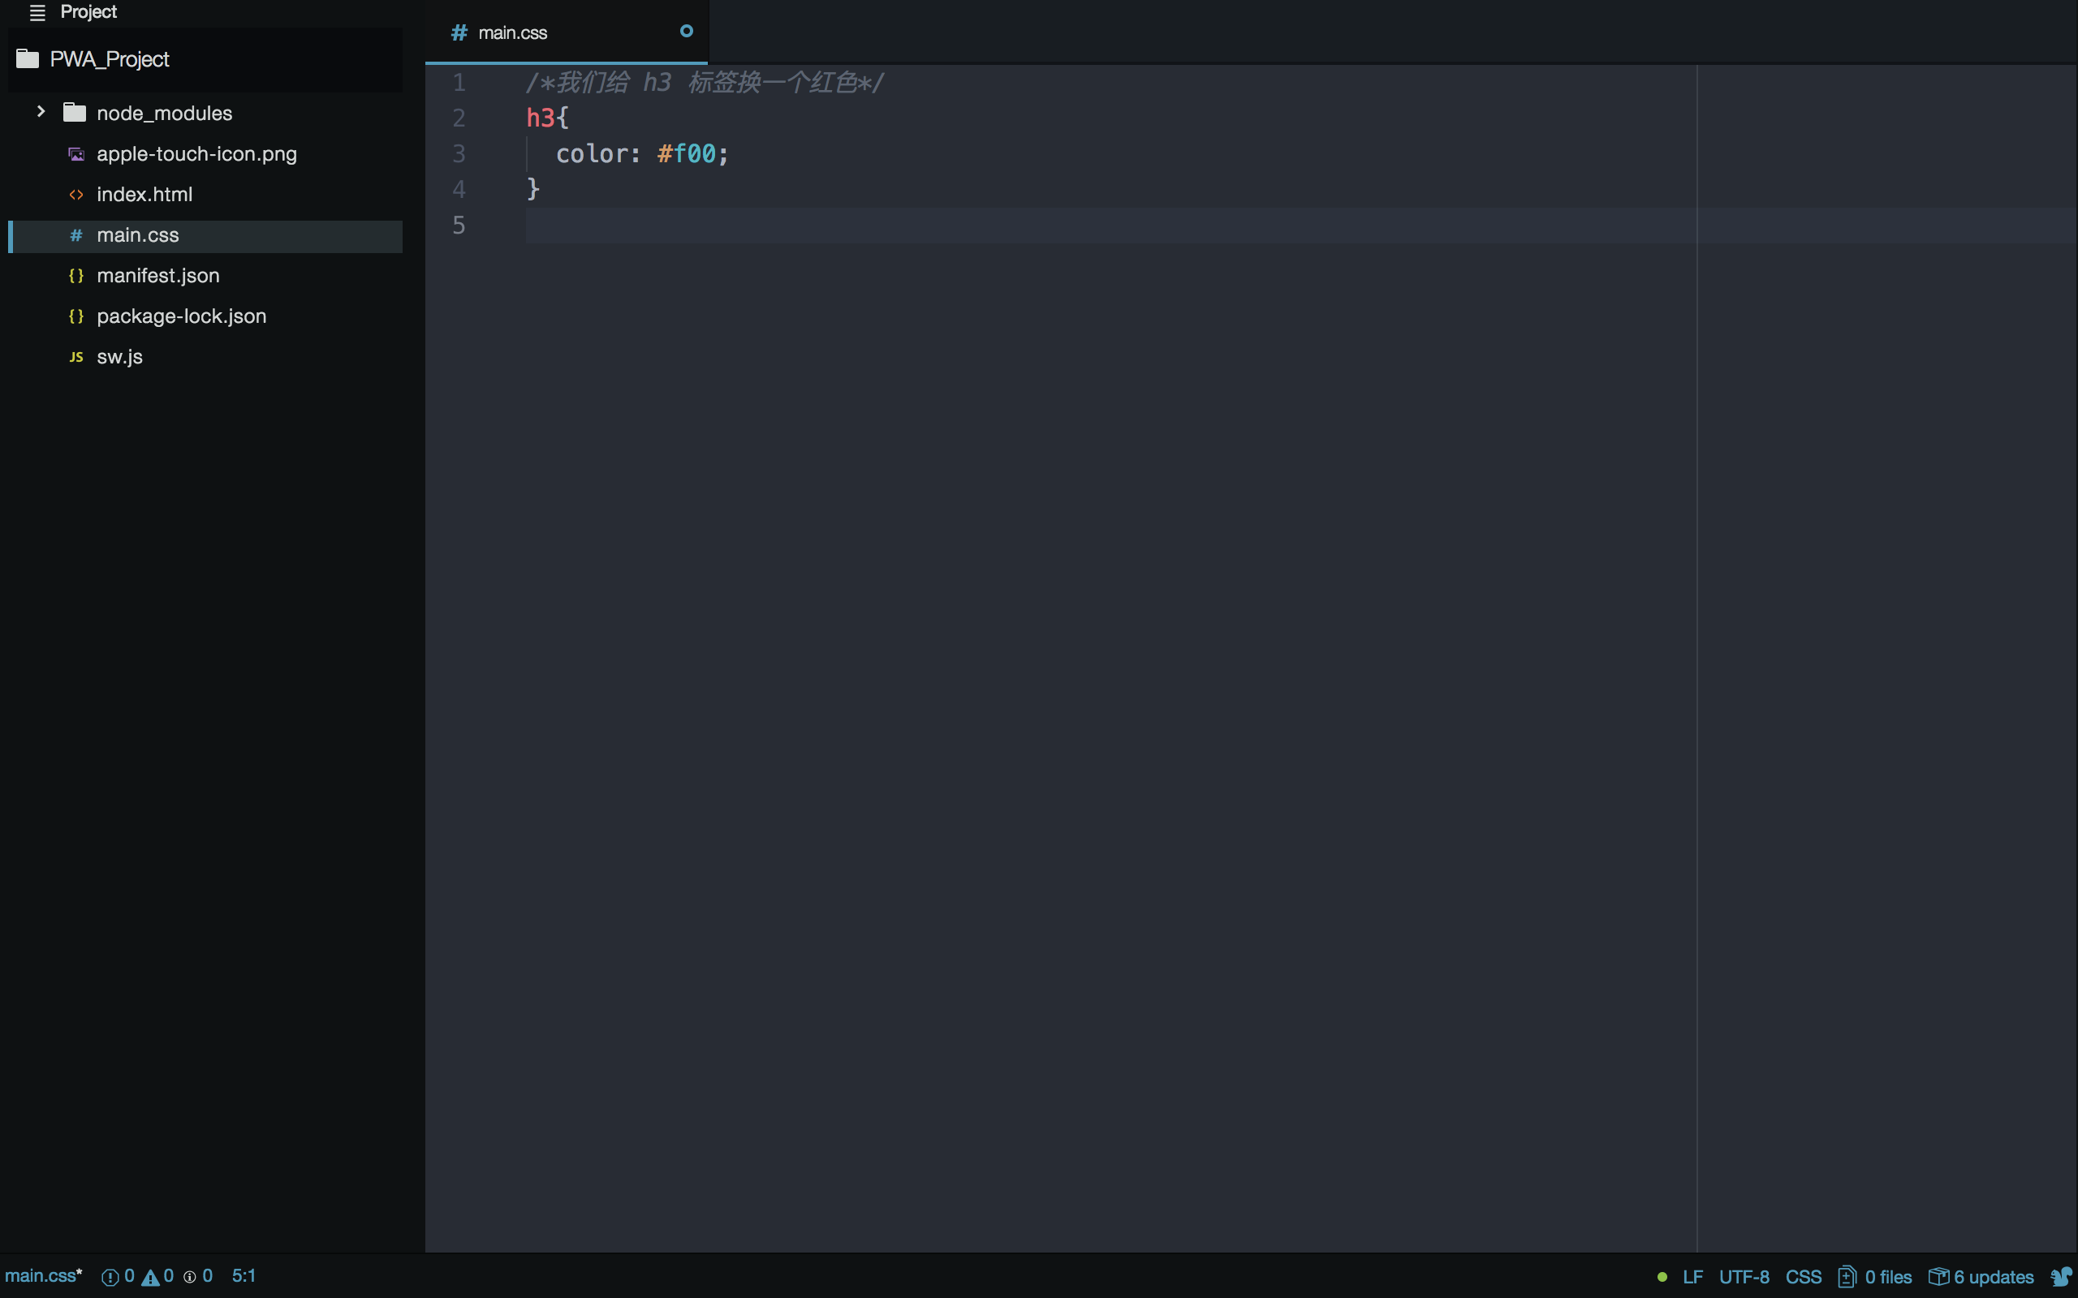Click the index.html code file icon

pos(76,195)
